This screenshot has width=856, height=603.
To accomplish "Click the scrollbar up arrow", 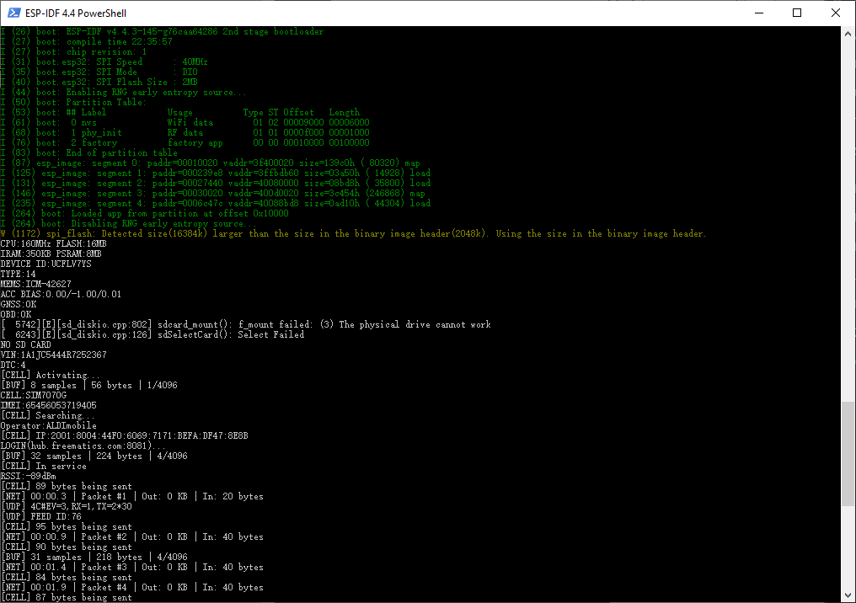I will pos(848,34).
